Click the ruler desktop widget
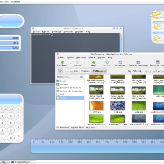The width and height of the screenshot is (164, 164). pos(97,146)
